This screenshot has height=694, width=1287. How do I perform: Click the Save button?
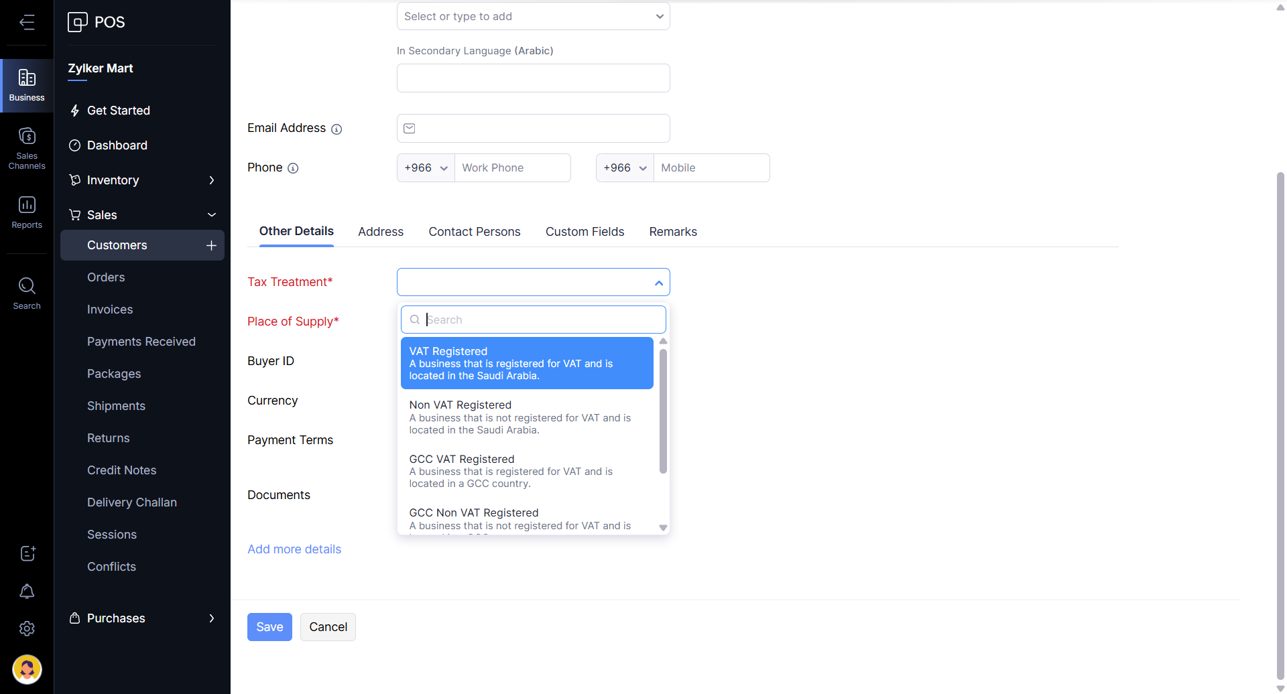coord(269,627)
